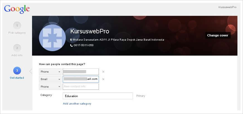The width and height of the screenshot is (243, 114).
Task: Click the Category label
Action: (46, 95)
